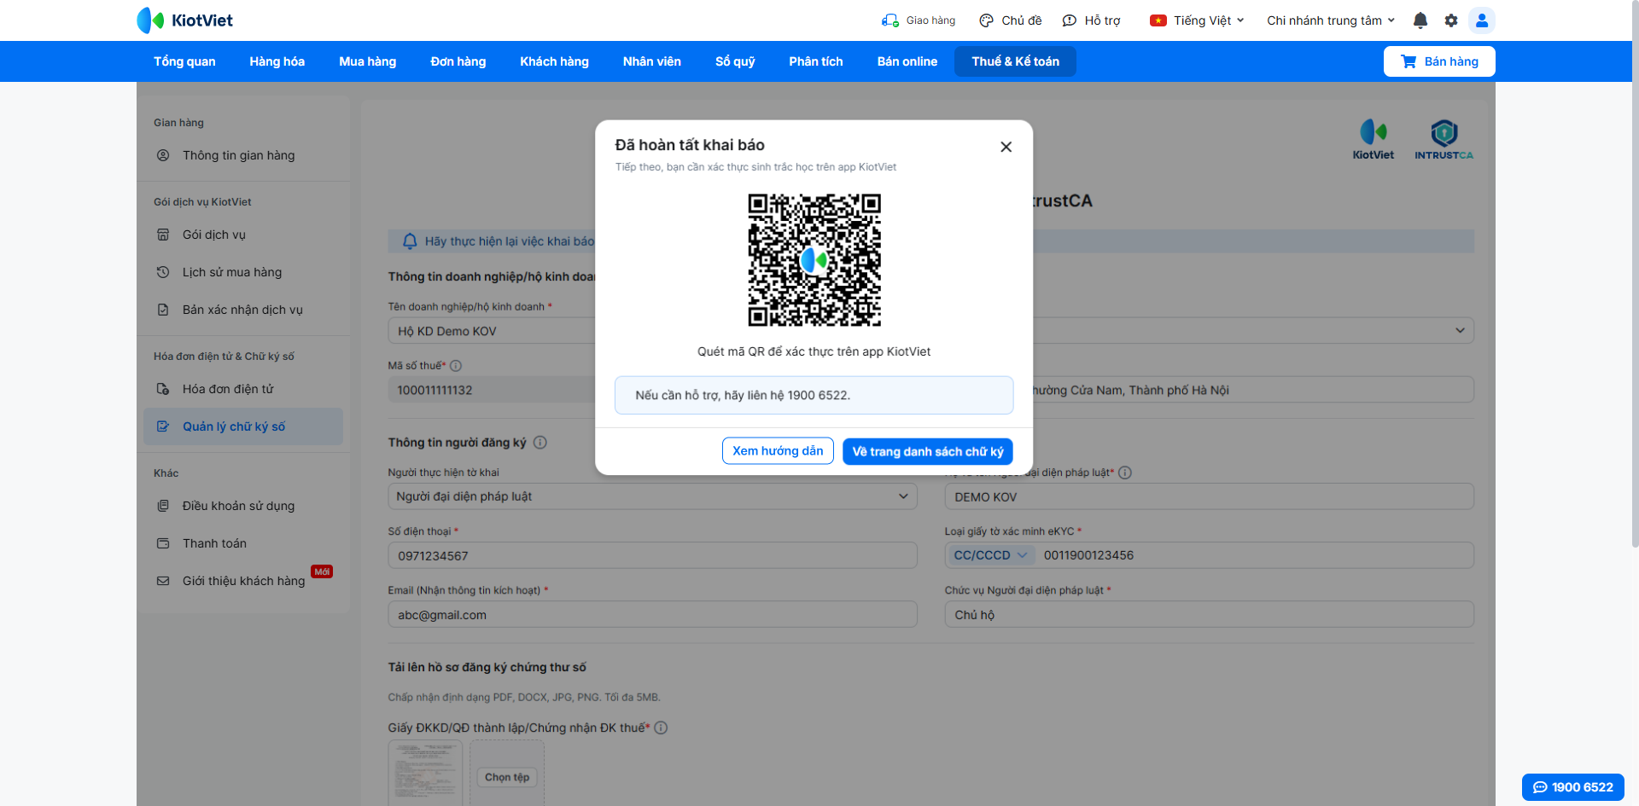Click the DEMO KOV representative name field
This screenshot has width=1639, height=806.
tap(1209, 496)
